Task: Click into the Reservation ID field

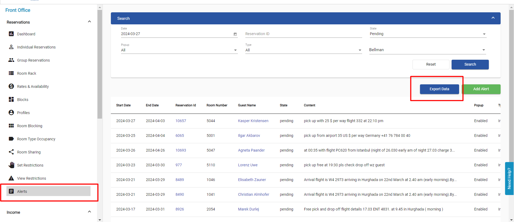Action: click(x=303, y=34)
